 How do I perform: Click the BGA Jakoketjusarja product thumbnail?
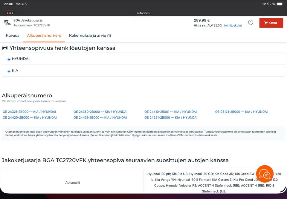[7, 23]
